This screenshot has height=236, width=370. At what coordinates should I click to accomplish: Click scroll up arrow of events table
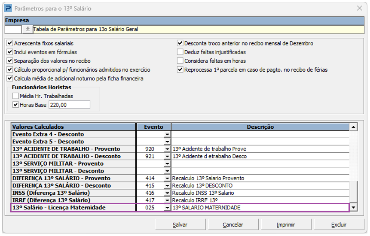[x=353, y=127]
